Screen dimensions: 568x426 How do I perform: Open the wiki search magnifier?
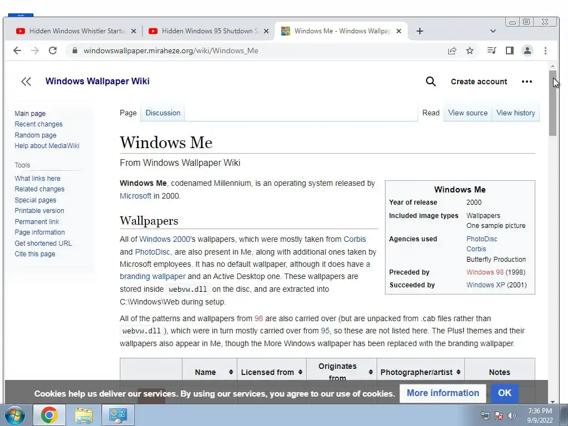coord(430,82)
